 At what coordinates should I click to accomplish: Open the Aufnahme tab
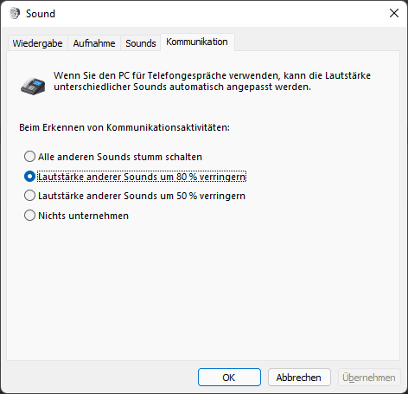pyautogui.click(x=94, y=43)
